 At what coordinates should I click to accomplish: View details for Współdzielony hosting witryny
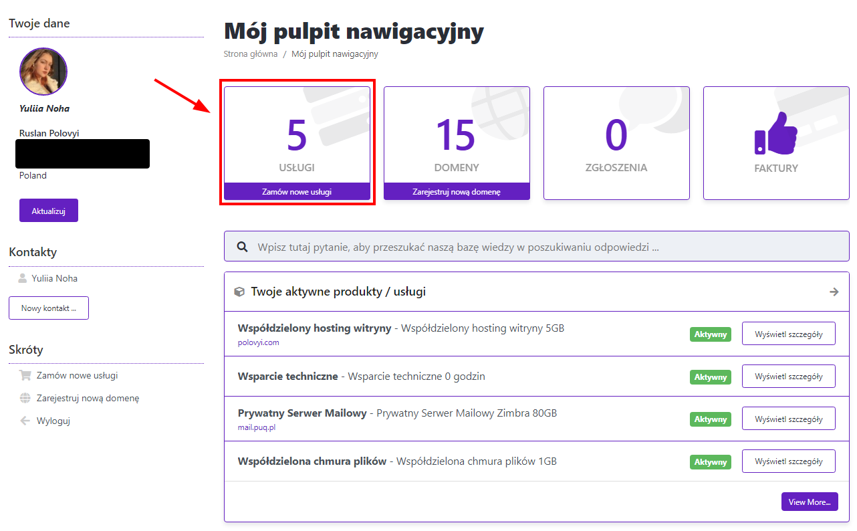pyautogui.click(x=789, y=334)
